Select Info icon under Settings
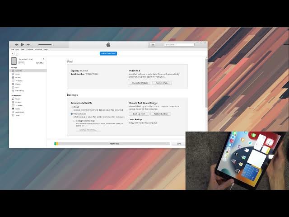Image resolution: width=289 pixels, height=217 pixels. pyautogui.click(x=13, y=87)
